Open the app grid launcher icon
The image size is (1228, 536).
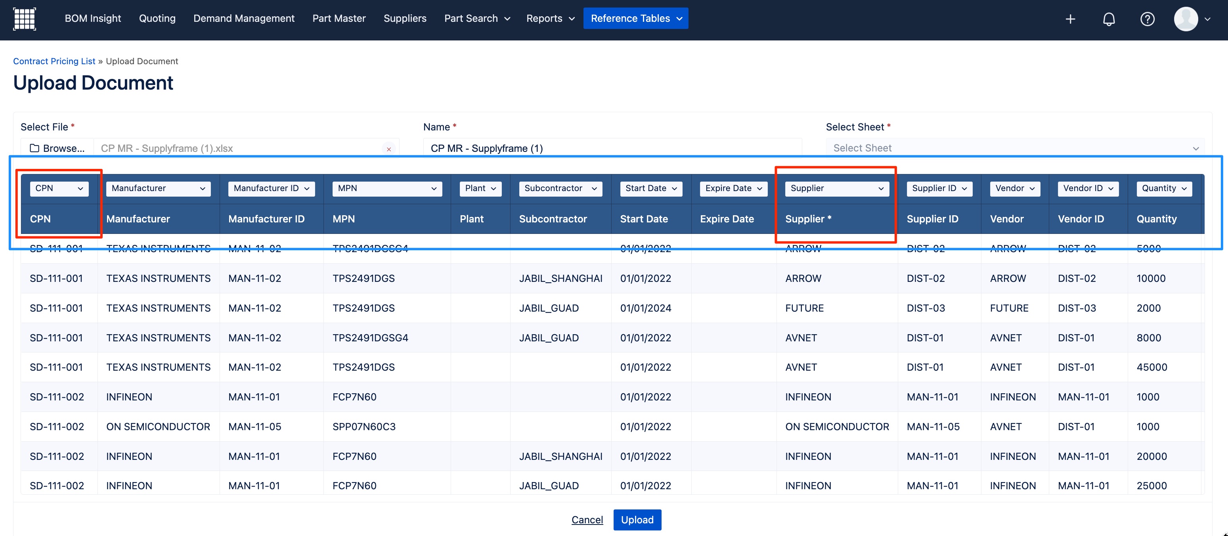coord(24,19)
